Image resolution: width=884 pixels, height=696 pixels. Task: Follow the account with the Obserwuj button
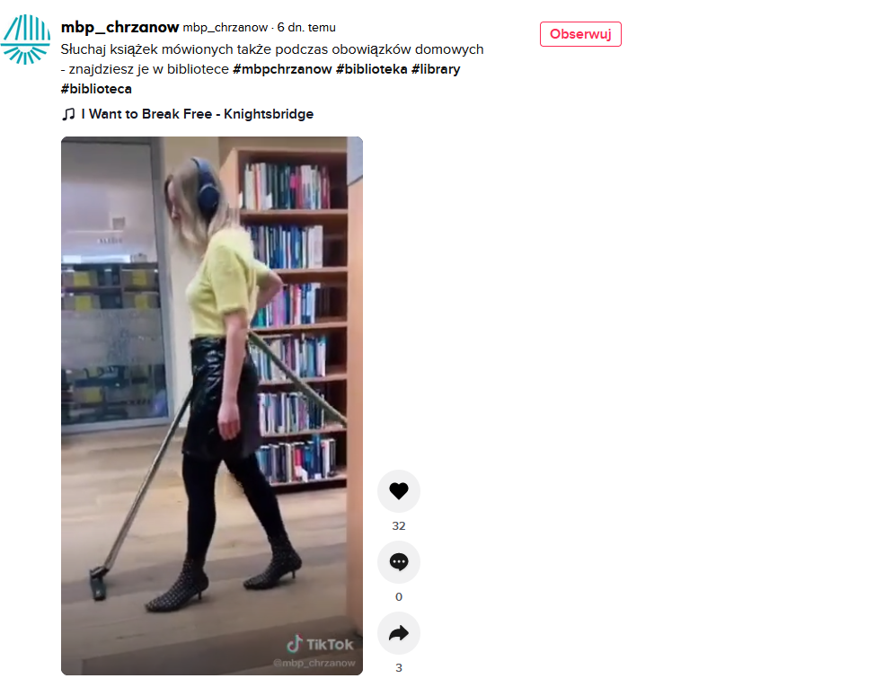tap(580, 34)
